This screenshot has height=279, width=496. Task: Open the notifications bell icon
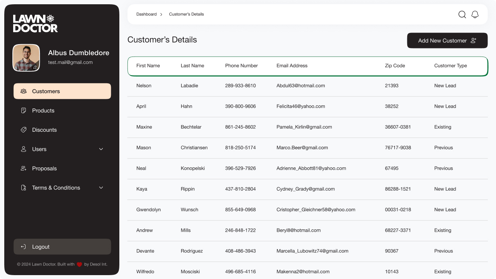[x=475, y=14]
